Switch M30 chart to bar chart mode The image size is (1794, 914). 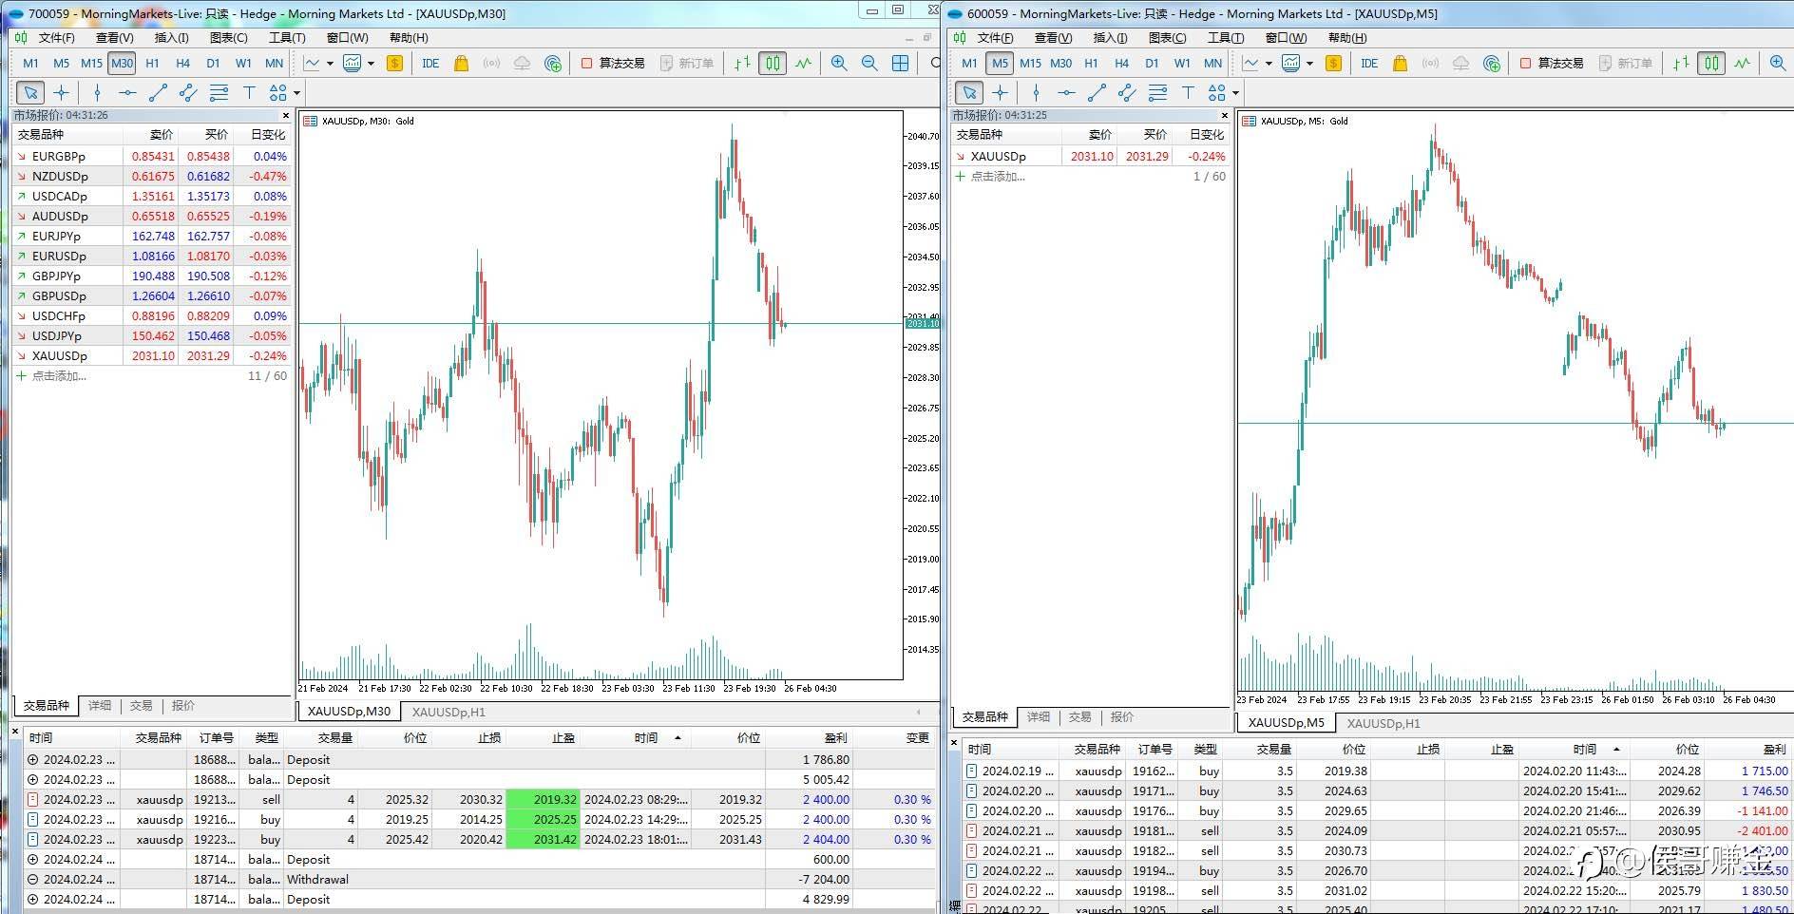click(742, 63)
